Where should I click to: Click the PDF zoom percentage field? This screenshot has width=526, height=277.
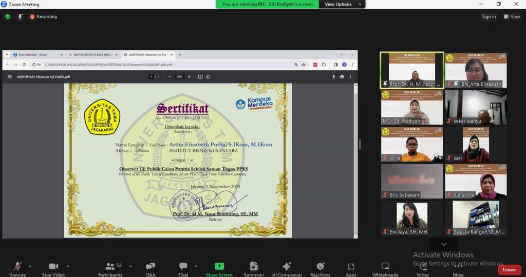click(179, 77)
